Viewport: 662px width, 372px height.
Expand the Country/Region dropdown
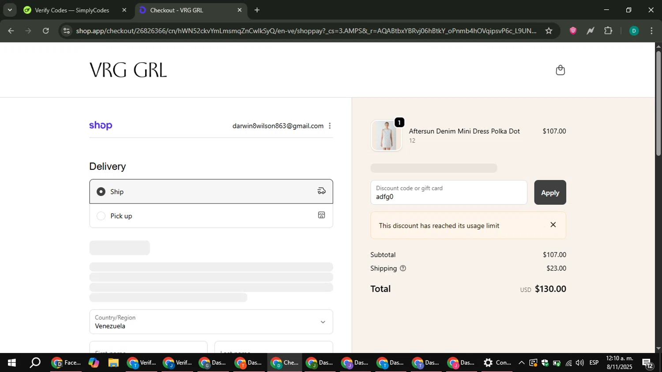[211, 322]
